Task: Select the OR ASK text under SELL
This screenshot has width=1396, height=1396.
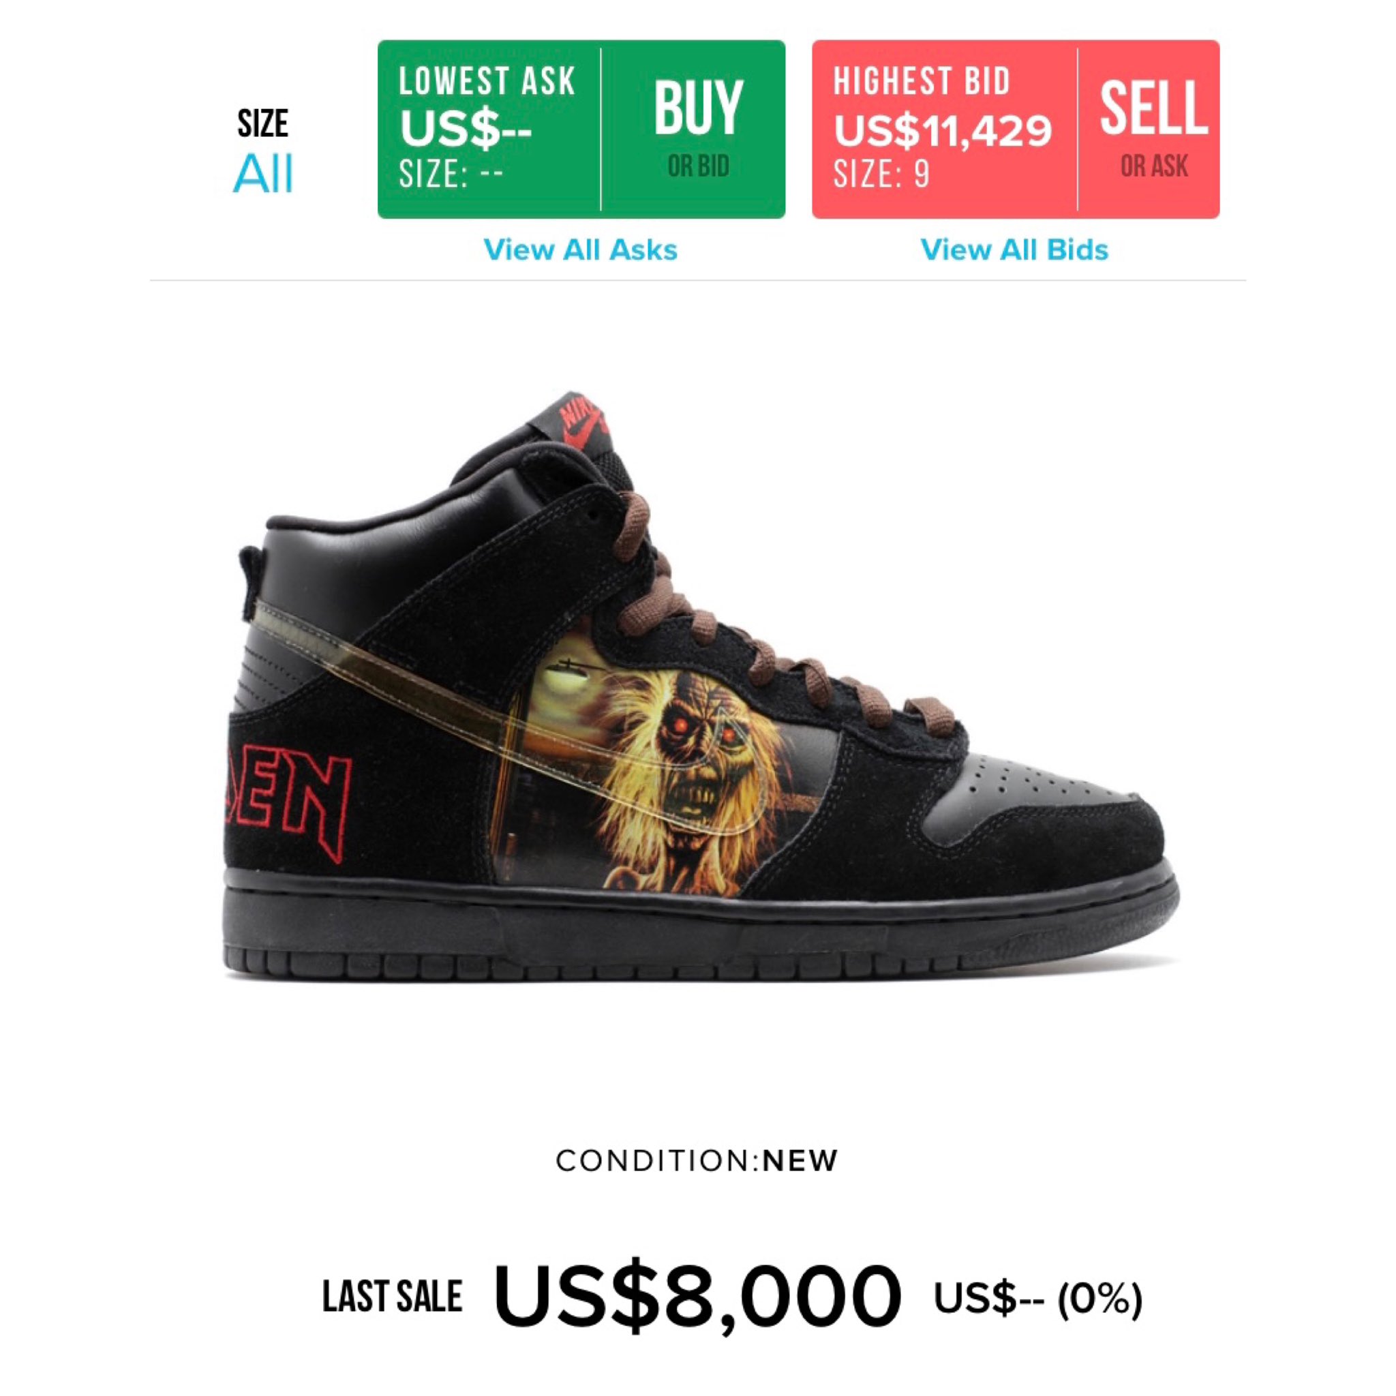Action: pos(1154,167)
